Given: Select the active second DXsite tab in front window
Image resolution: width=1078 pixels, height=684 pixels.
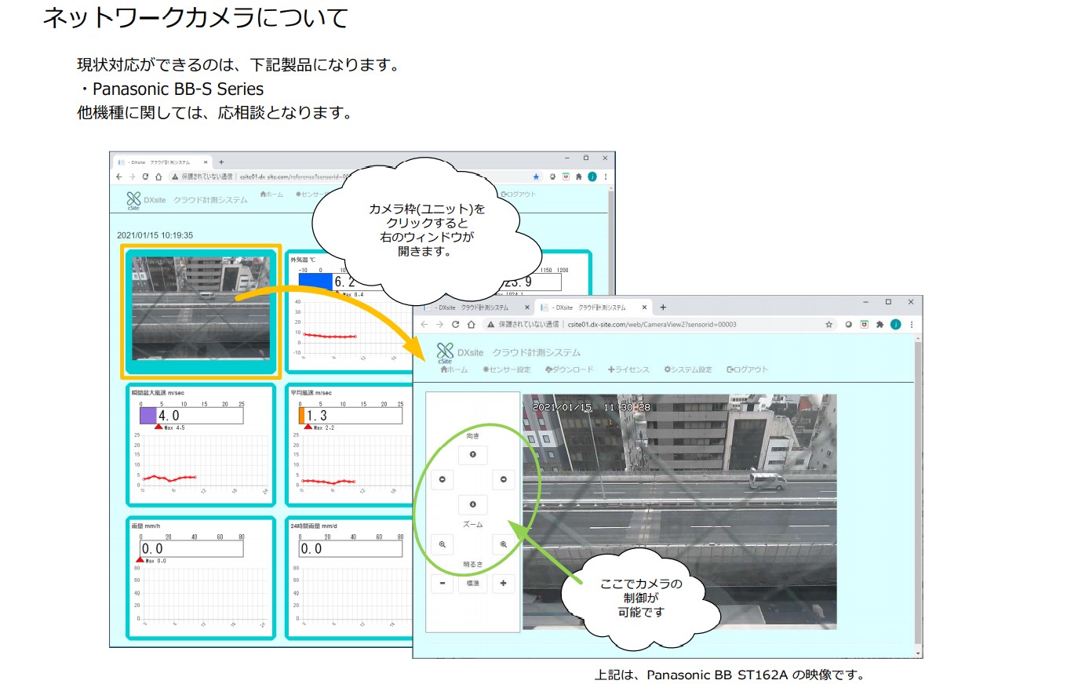Looking at the screenshot, I should click(x=594, y=307).
